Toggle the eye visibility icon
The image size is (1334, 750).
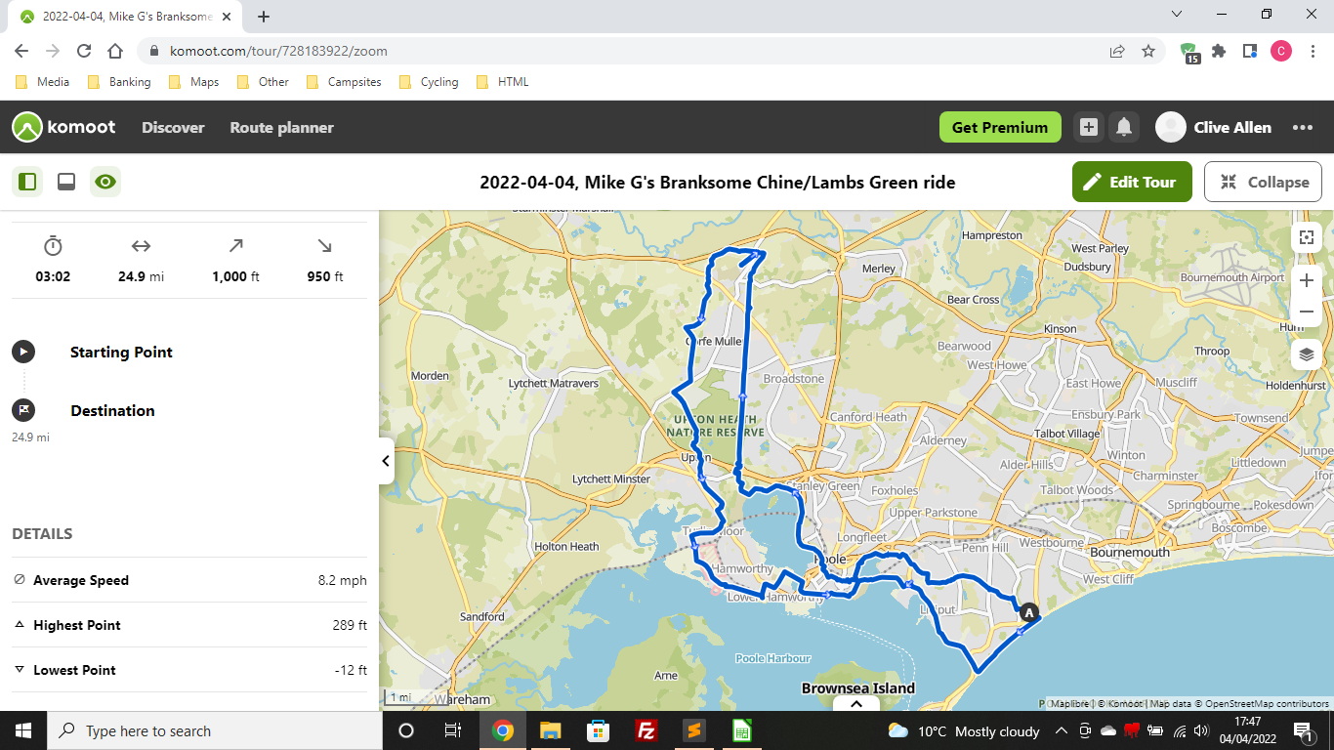[105, 182]
